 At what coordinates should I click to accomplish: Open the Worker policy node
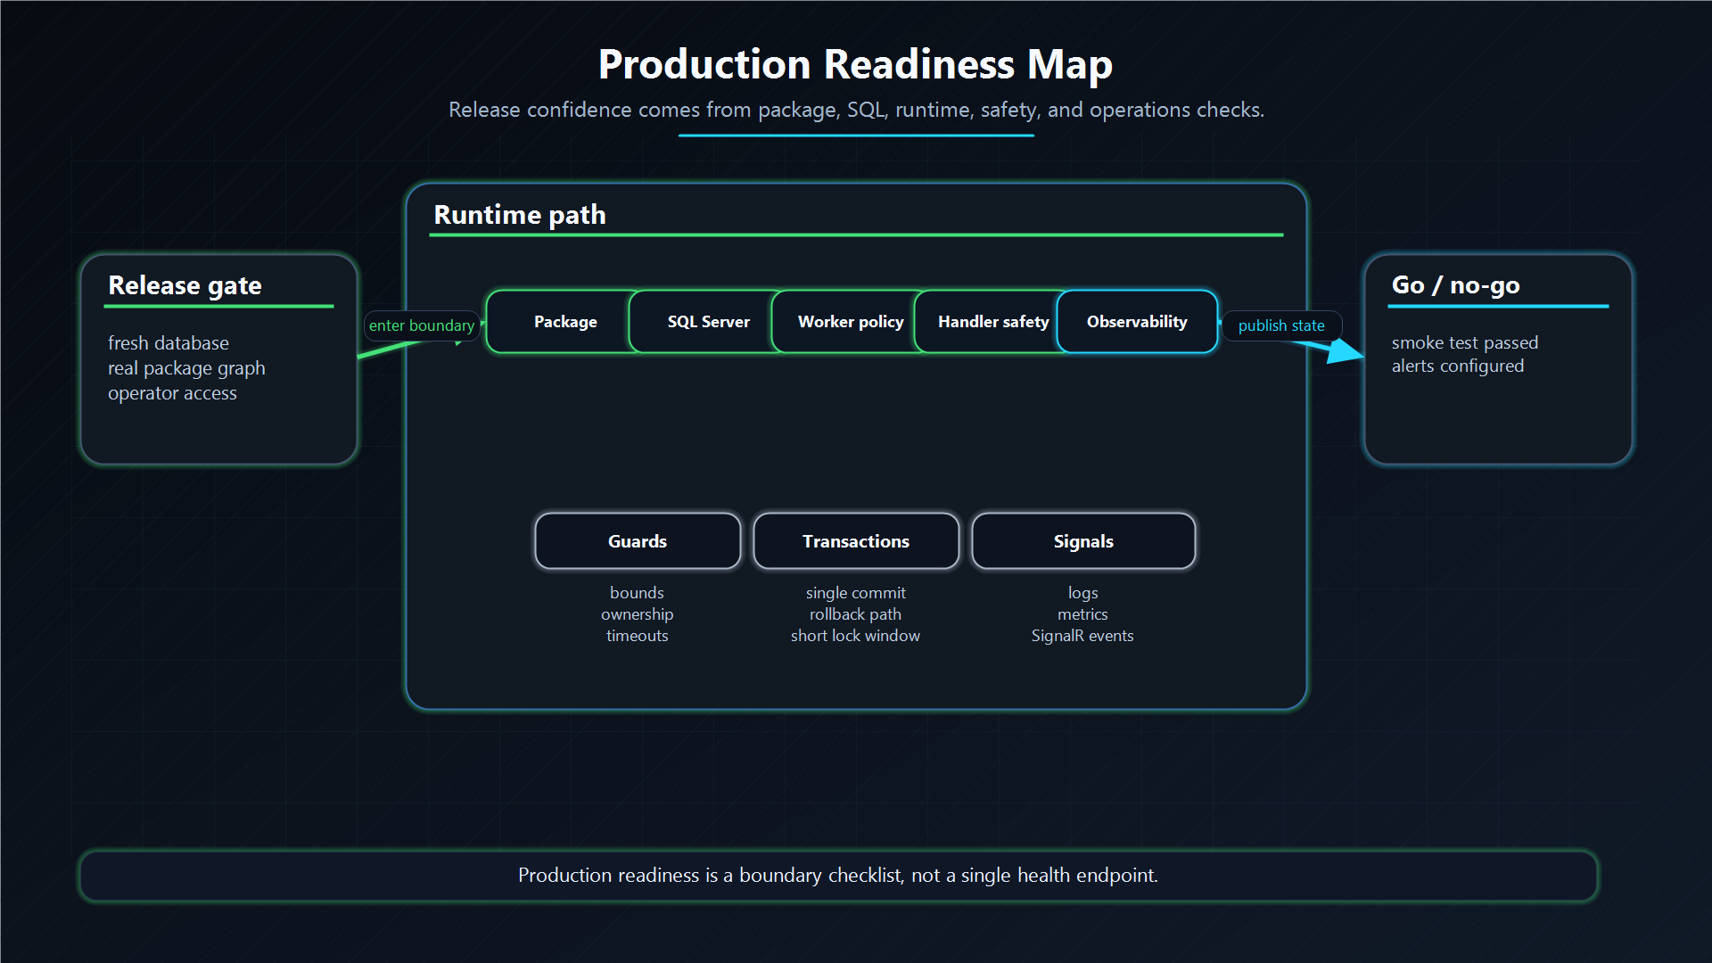coord(851,322)
